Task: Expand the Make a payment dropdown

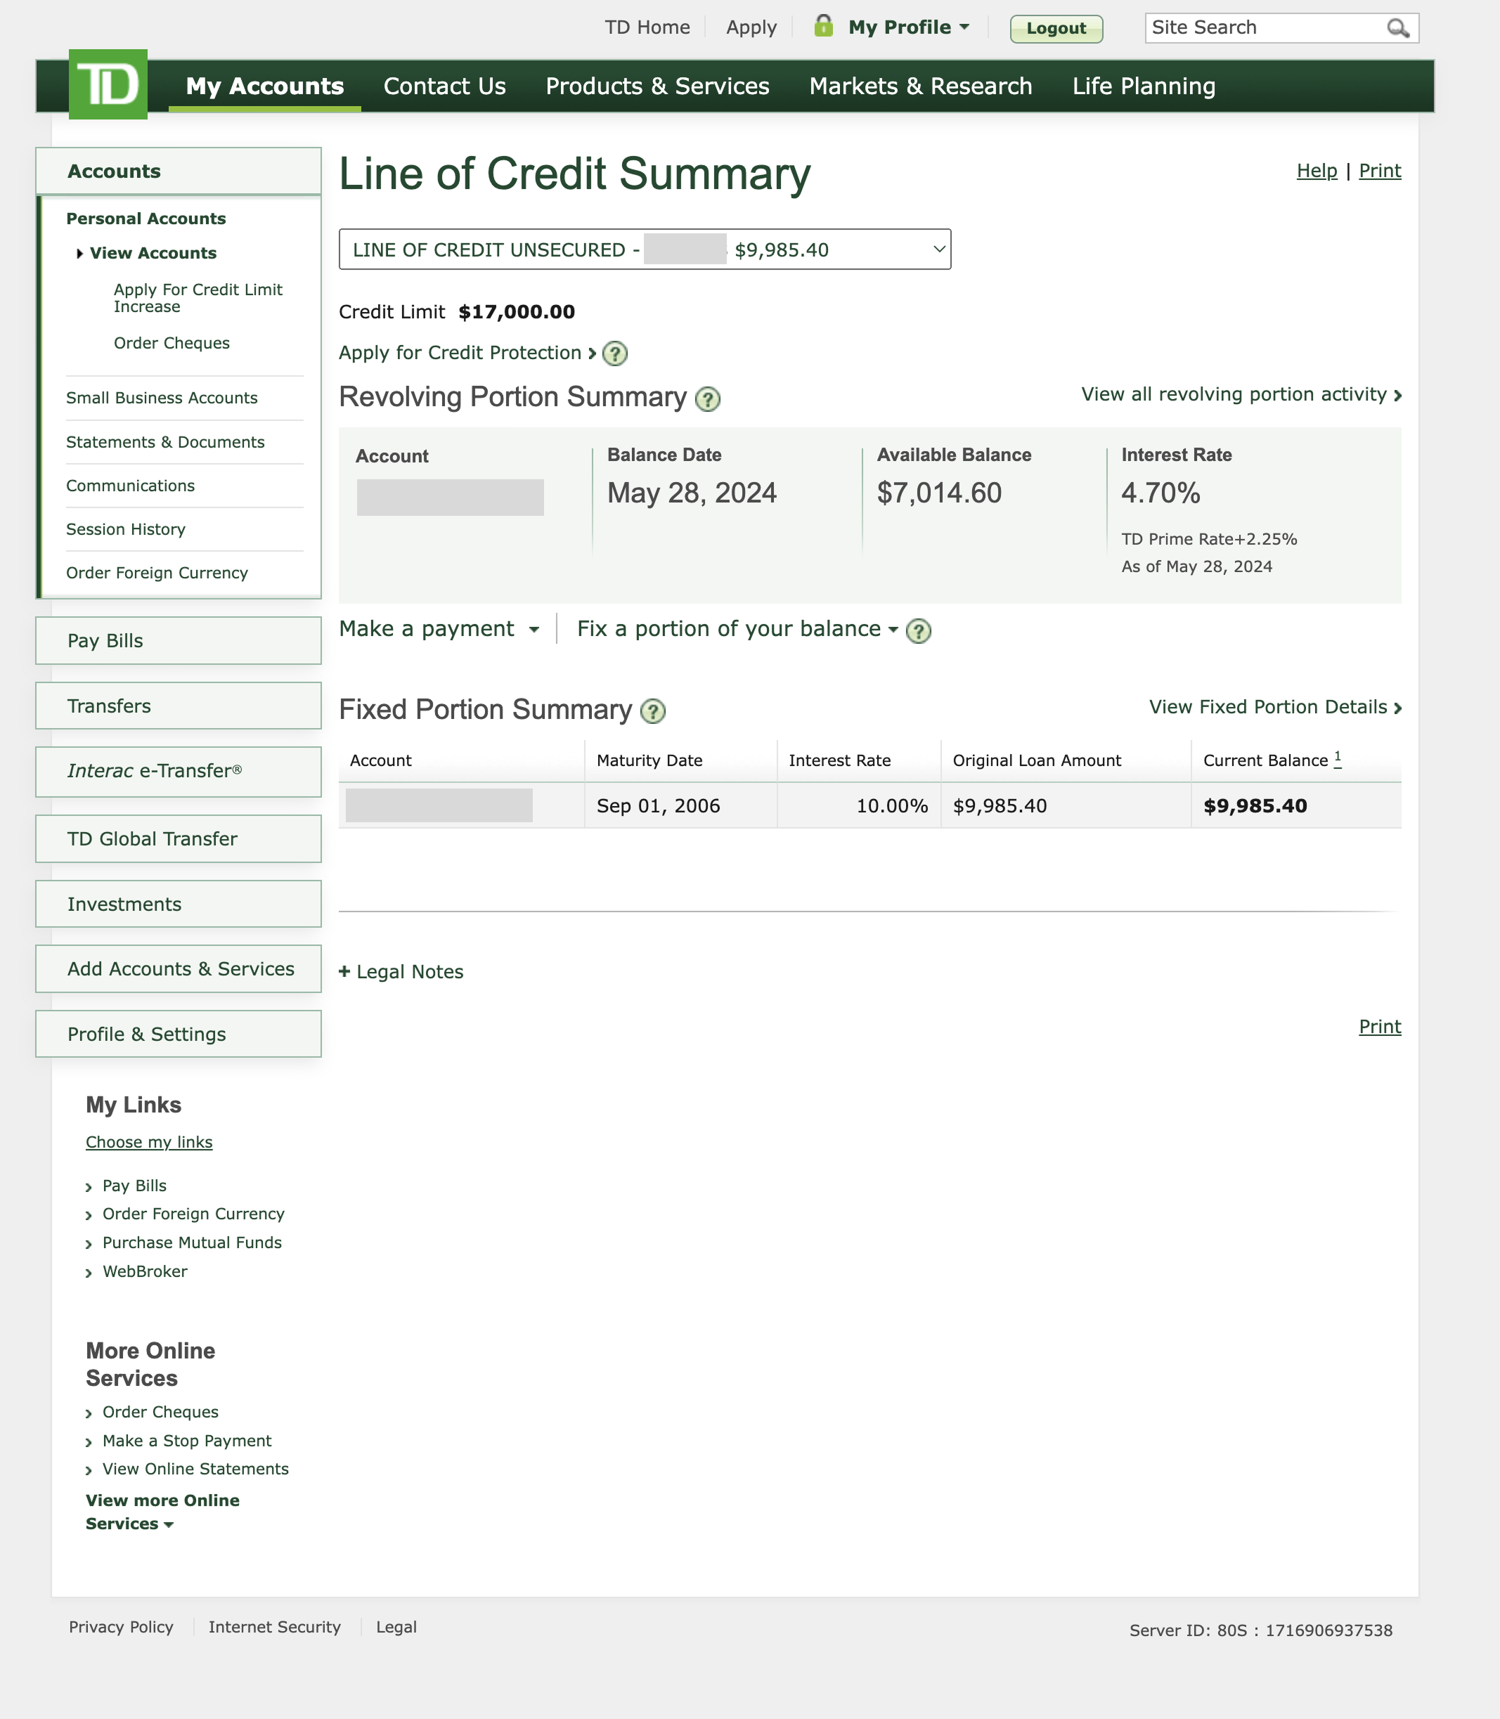Action: point(439,630)
